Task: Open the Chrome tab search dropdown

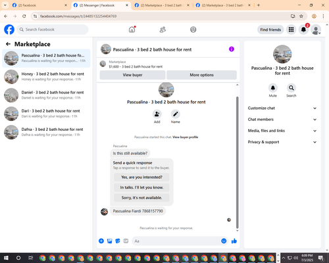Action: pyautogui.click(x=5, y=5)
